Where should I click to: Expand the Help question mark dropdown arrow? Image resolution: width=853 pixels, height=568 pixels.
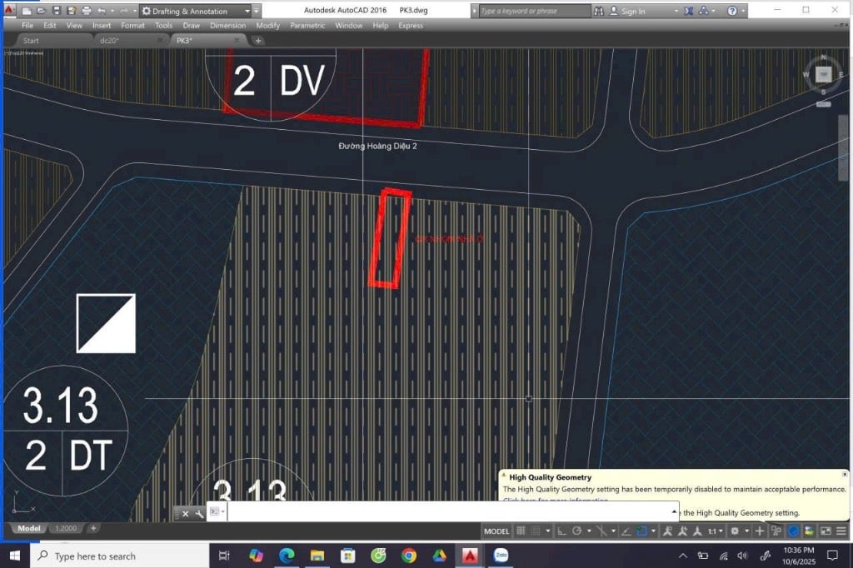tap(743, 12)
